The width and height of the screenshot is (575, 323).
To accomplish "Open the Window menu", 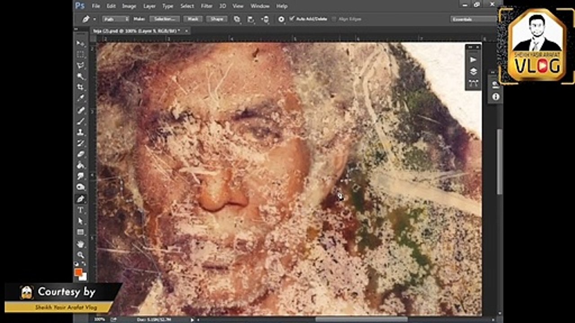I will click(x=260, y=6).
